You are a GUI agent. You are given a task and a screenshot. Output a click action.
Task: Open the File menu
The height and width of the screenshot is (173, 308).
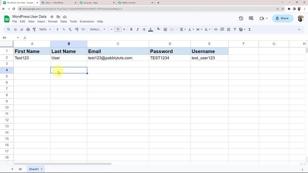pyautogui.click(x=14, y=21)
